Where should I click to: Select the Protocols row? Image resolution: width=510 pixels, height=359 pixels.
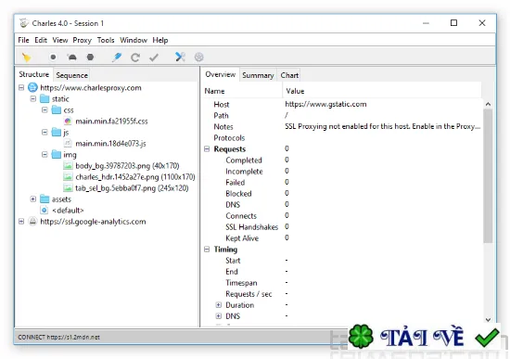(x=342, y=137)
